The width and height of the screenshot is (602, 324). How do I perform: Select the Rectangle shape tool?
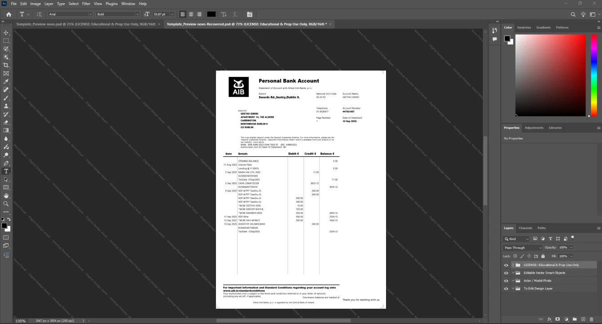pos(6,187)
